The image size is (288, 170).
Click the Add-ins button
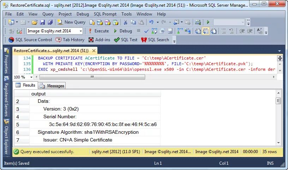(x=99, y=40)
